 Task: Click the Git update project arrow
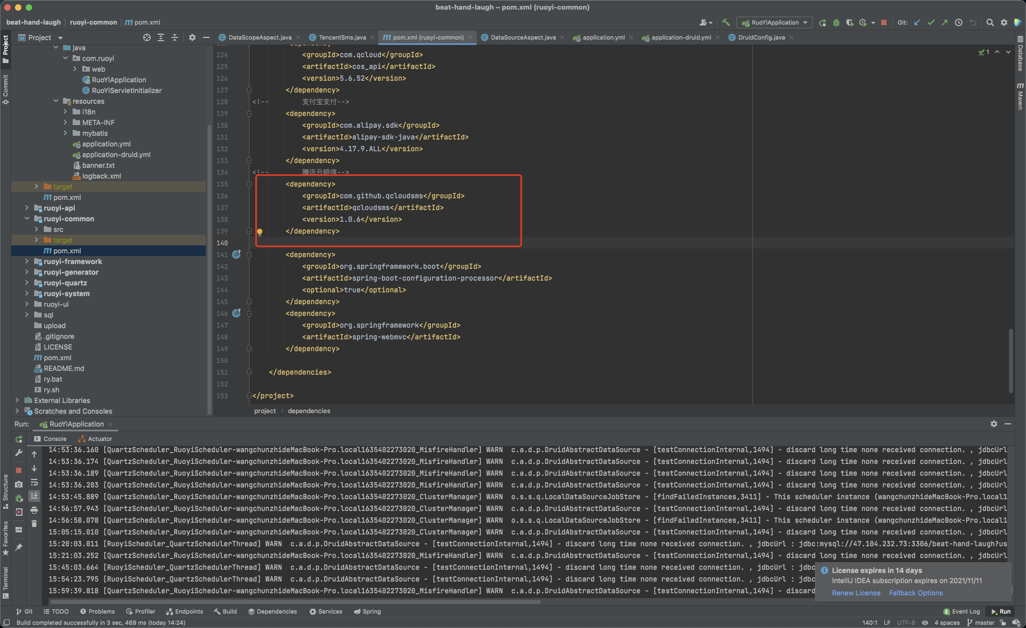tap(917, 22)
